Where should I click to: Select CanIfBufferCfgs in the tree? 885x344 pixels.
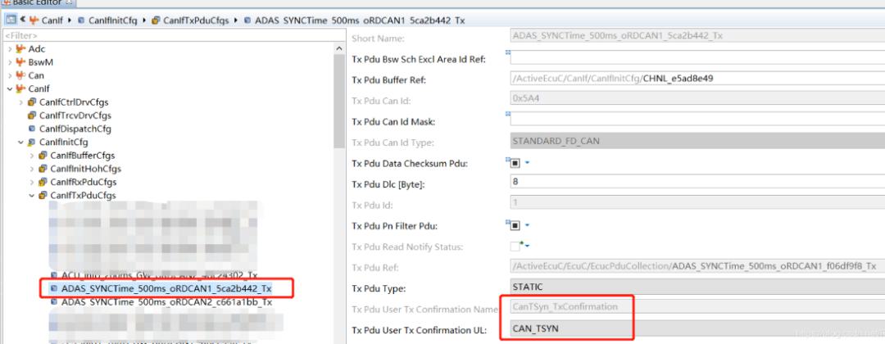pyautogui.click(x=82, y=155)
